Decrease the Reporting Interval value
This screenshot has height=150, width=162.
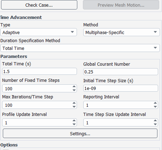click(155, 106)
